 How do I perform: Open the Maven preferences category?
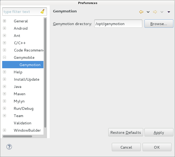19,94
